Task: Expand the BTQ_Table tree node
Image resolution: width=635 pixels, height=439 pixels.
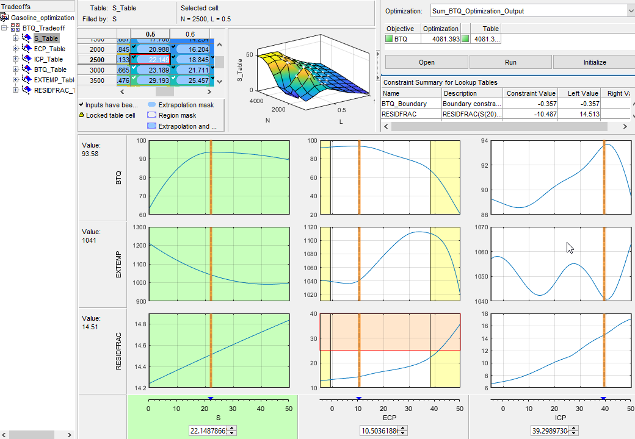Action: [16, 68]
